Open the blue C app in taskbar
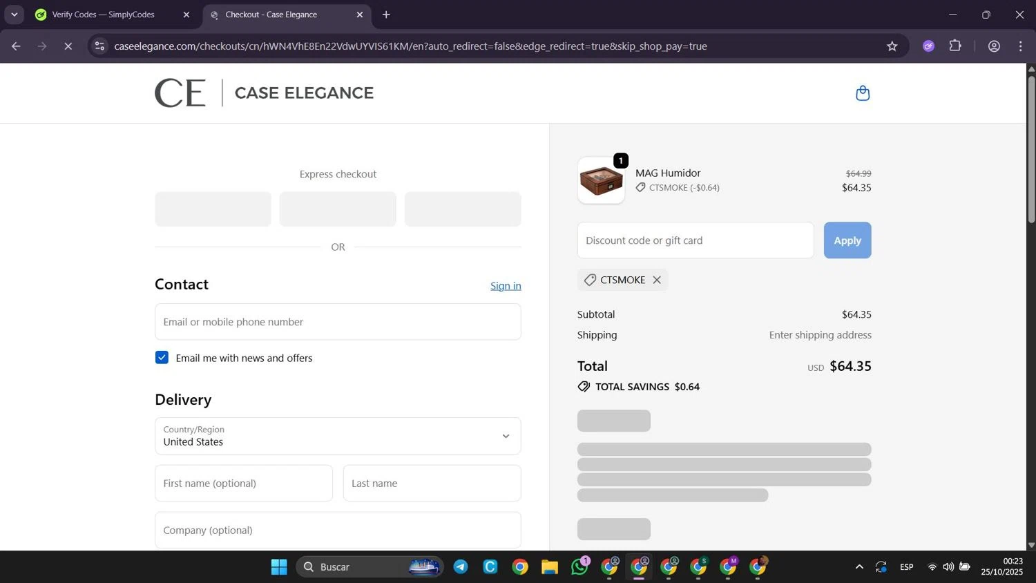The height and width of the screenshot is (583, 1036). click(x=490, y=567)
